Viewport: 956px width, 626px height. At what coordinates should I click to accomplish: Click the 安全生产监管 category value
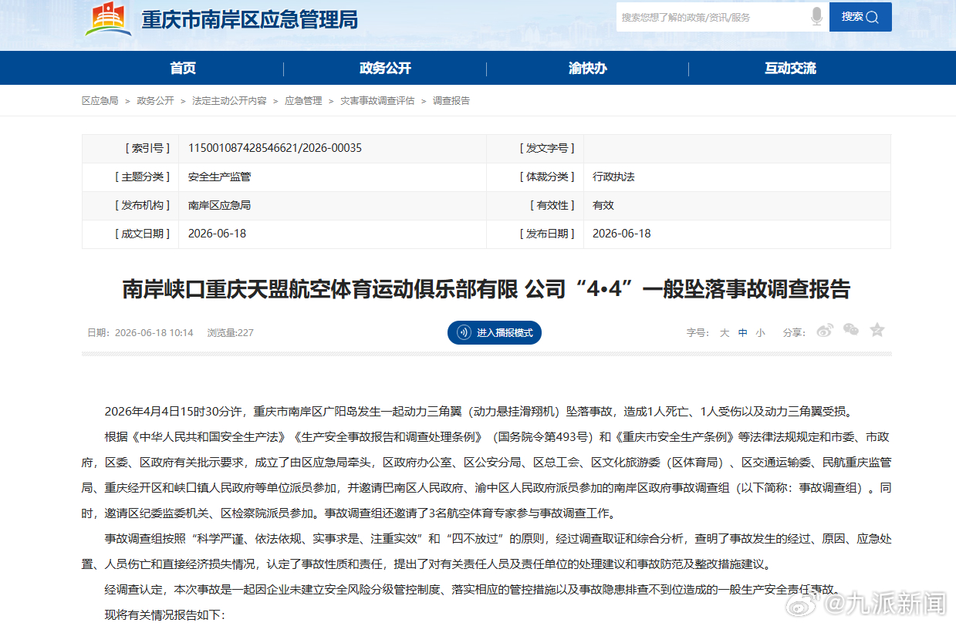pos(219,177)
